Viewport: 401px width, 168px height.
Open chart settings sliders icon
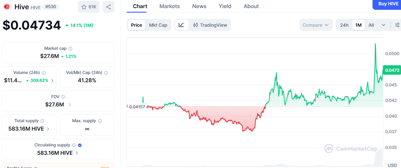click(x=397, y=25)
